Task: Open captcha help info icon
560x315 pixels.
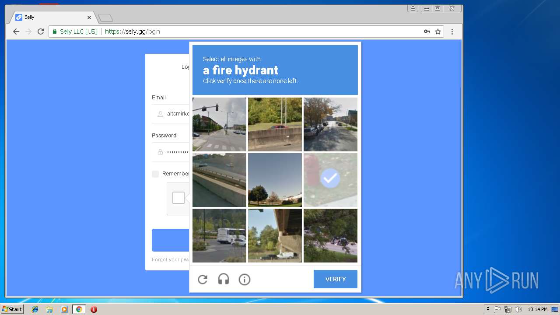Action: 245,279
